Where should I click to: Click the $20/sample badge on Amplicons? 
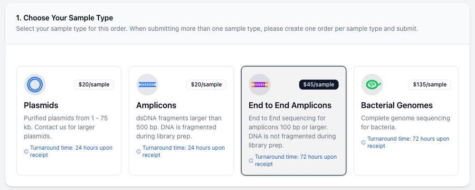coord(206,85)
